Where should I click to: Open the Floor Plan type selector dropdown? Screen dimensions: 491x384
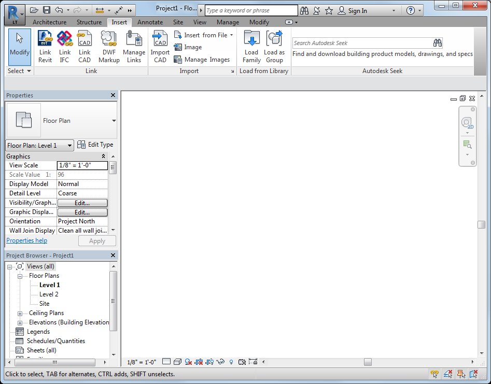(x=114, y=121)
